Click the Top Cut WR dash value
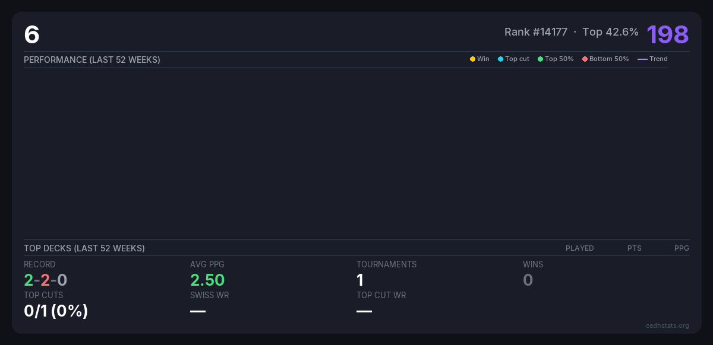The image size is (713, 345). tap(364, 311)
